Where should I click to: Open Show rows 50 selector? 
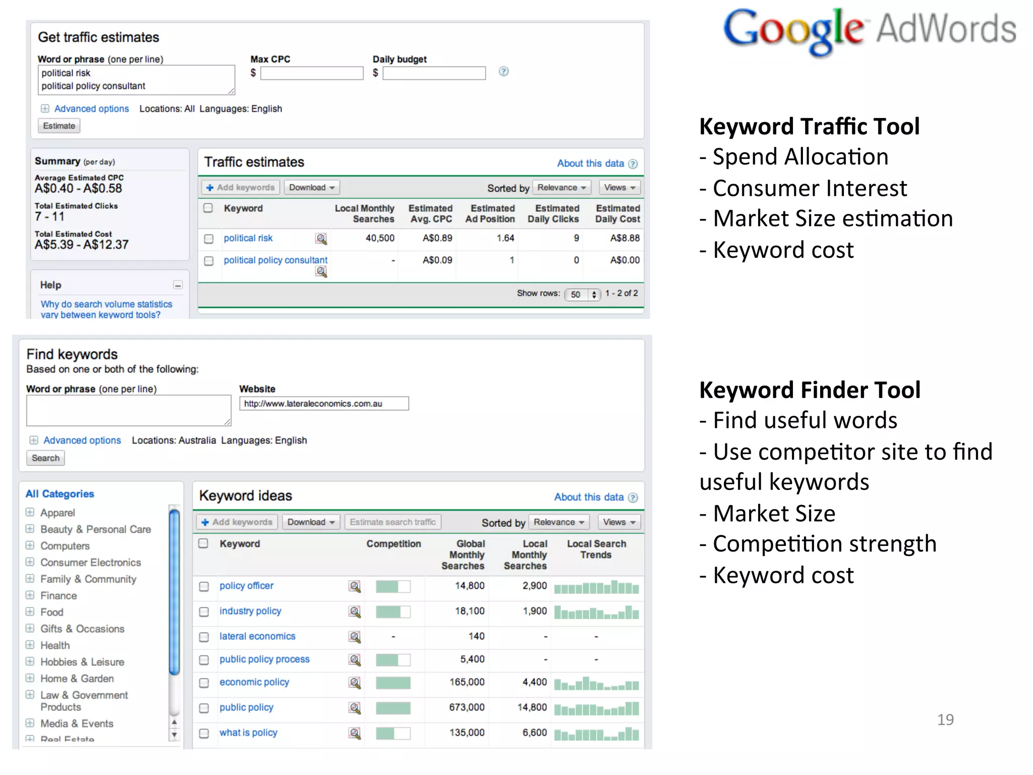pos(583,294)
